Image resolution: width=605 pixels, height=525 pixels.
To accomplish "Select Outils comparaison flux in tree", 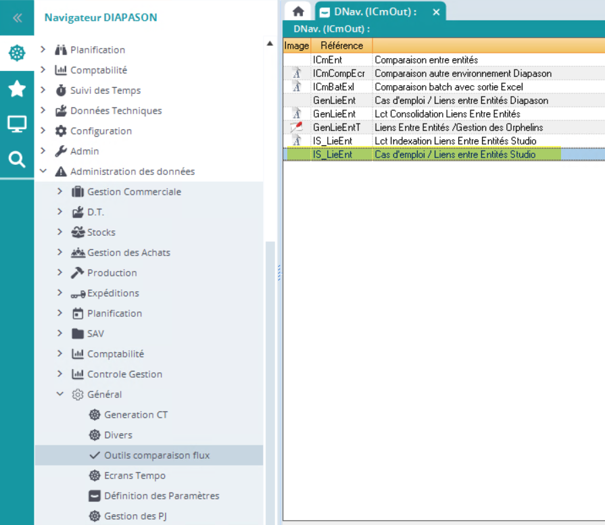I will pos(157,455).
